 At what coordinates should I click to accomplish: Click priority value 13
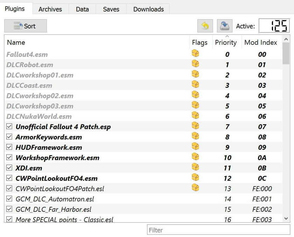(227, 188)
